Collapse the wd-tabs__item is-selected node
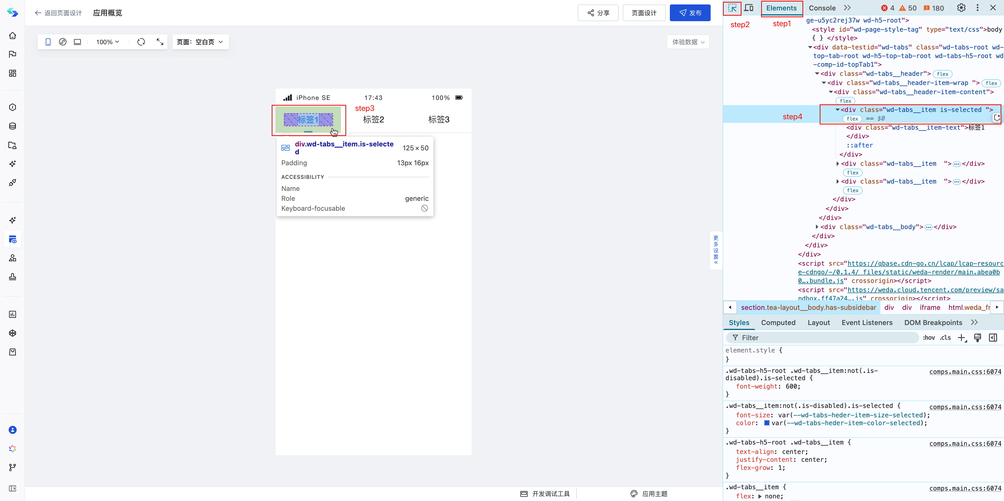This screenshot has height=501, width=1004. coord(837,110)
